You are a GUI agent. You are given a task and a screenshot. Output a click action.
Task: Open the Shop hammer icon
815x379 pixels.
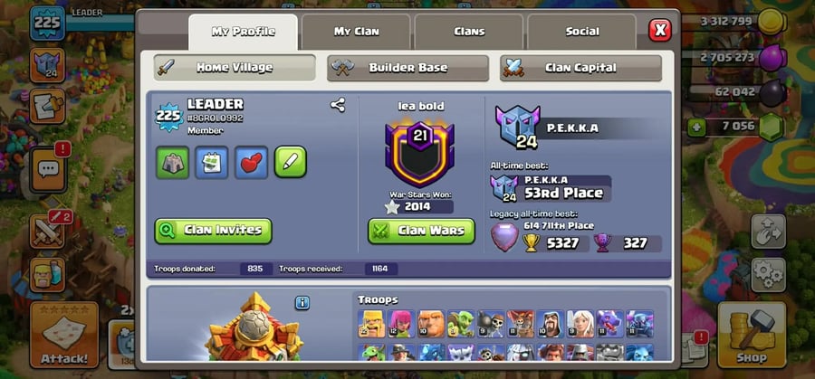click(752, 335)
